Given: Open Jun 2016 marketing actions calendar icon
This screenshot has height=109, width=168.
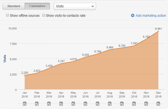Looking at the screenshot, I should coord(86,104).
